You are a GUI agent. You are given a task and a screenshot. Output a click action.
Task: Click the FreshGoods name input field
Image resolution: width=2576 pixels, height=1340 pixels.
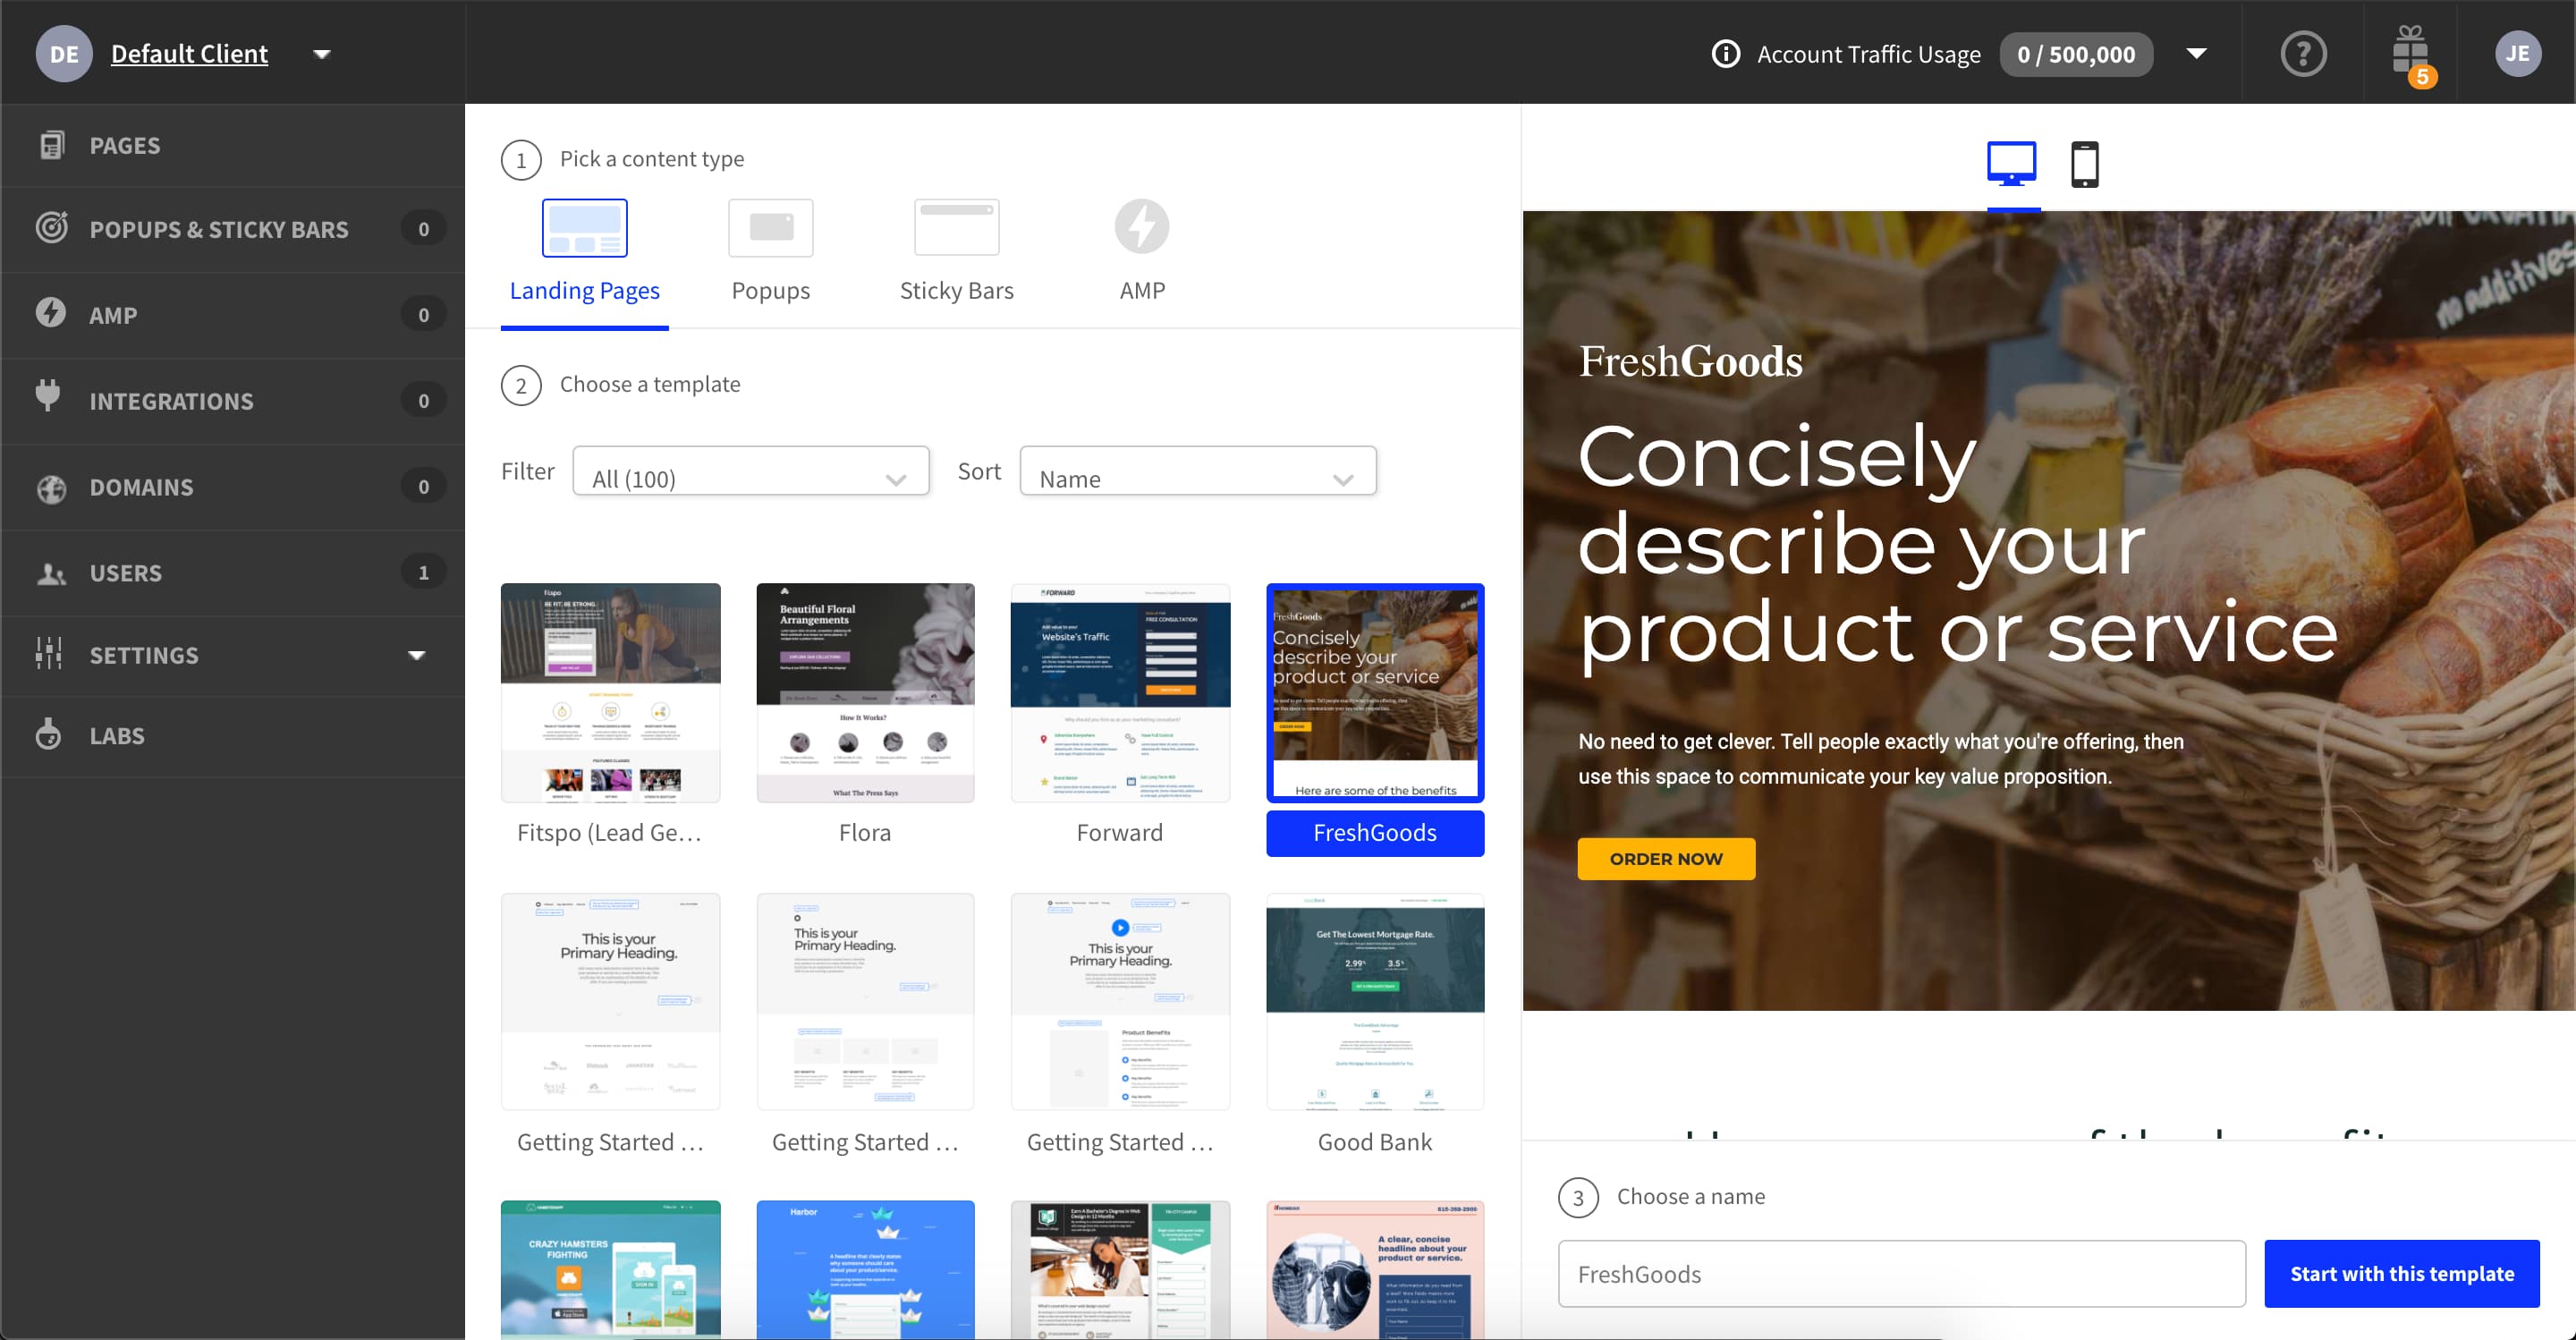(x=1902, y=1274)
